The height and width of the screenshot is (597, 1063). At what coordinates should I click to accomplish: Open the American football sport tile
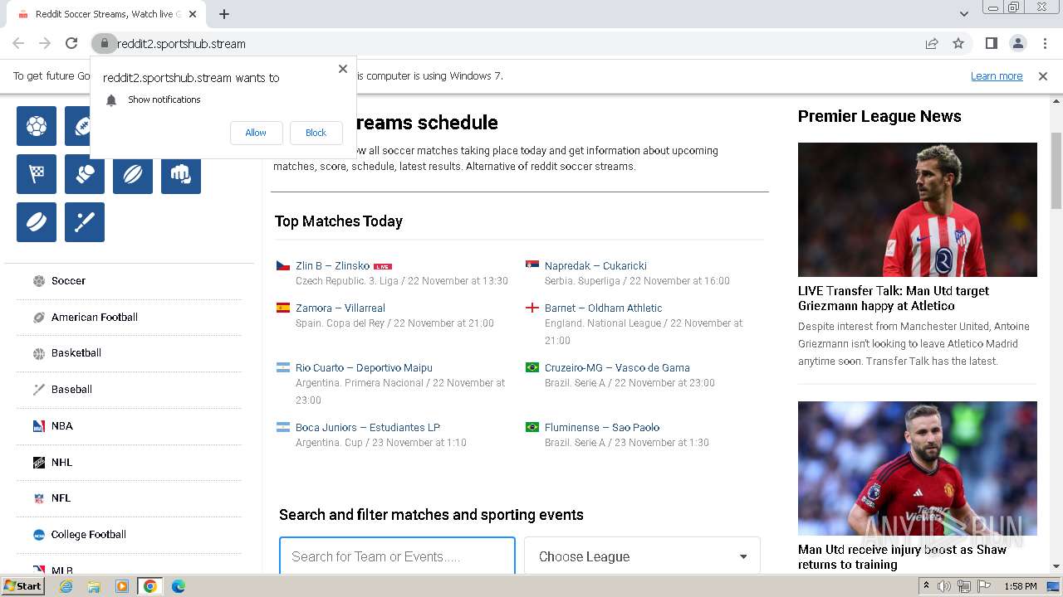tap(77, 126)
